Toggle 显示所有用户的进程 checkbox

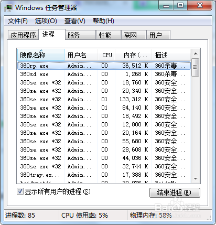coord(20,191)
